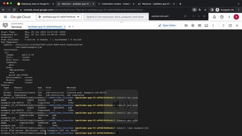Close the Cloud Shell panel

coord(237,26)
